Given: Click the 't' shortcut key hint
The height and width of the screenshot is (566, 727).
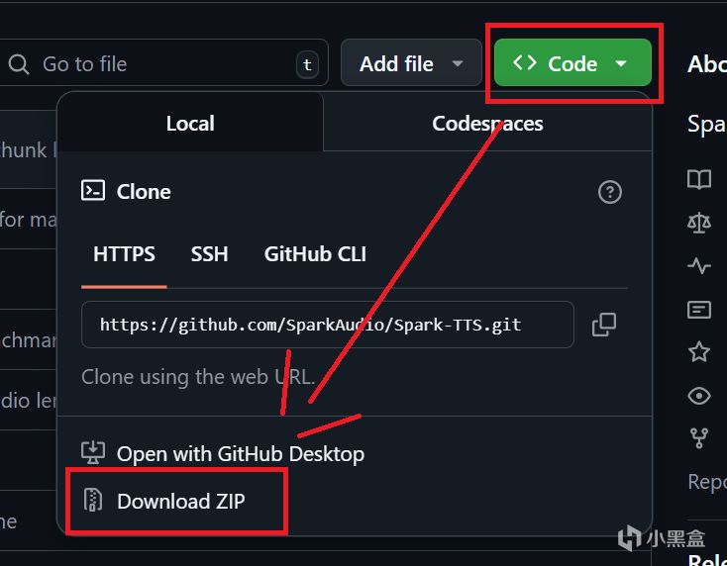Looking at the screenshot, I should [307, 64].
